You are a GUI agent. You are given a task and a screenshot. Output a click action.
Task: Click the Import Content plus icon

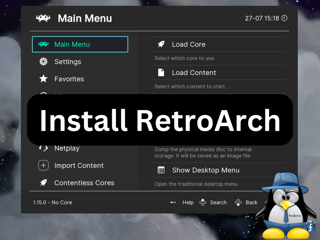pos(43,165)
